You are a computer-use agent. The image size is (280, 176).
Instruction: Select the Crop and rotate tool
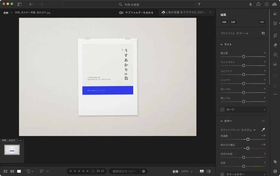point(275,35)
